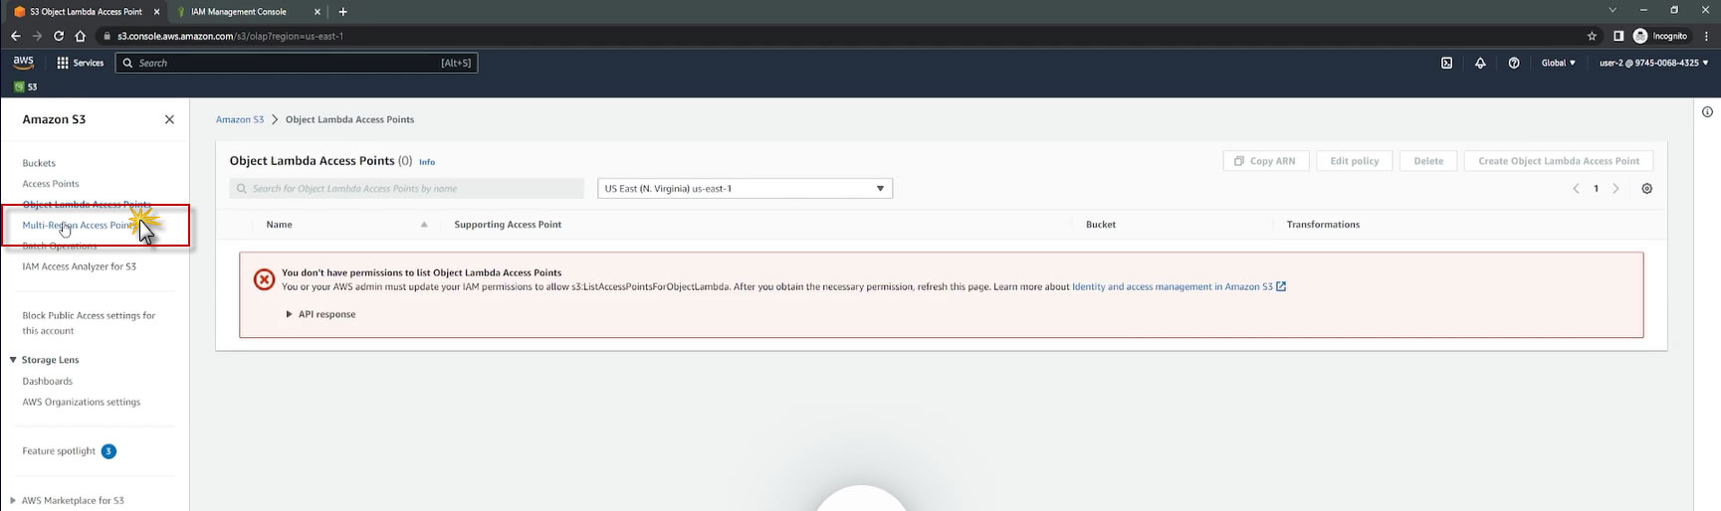
Task: Click page number 1
Action: pos(1596,189)
